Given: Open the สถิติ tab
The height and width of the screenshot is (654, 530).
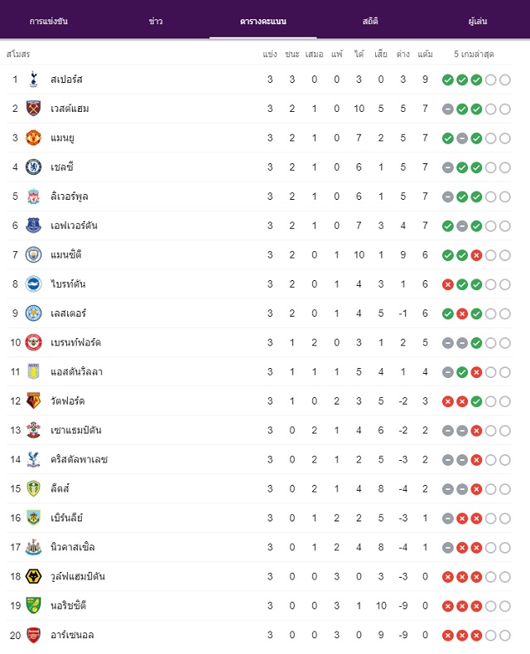Looking at the screenshot, I should 370,21.
